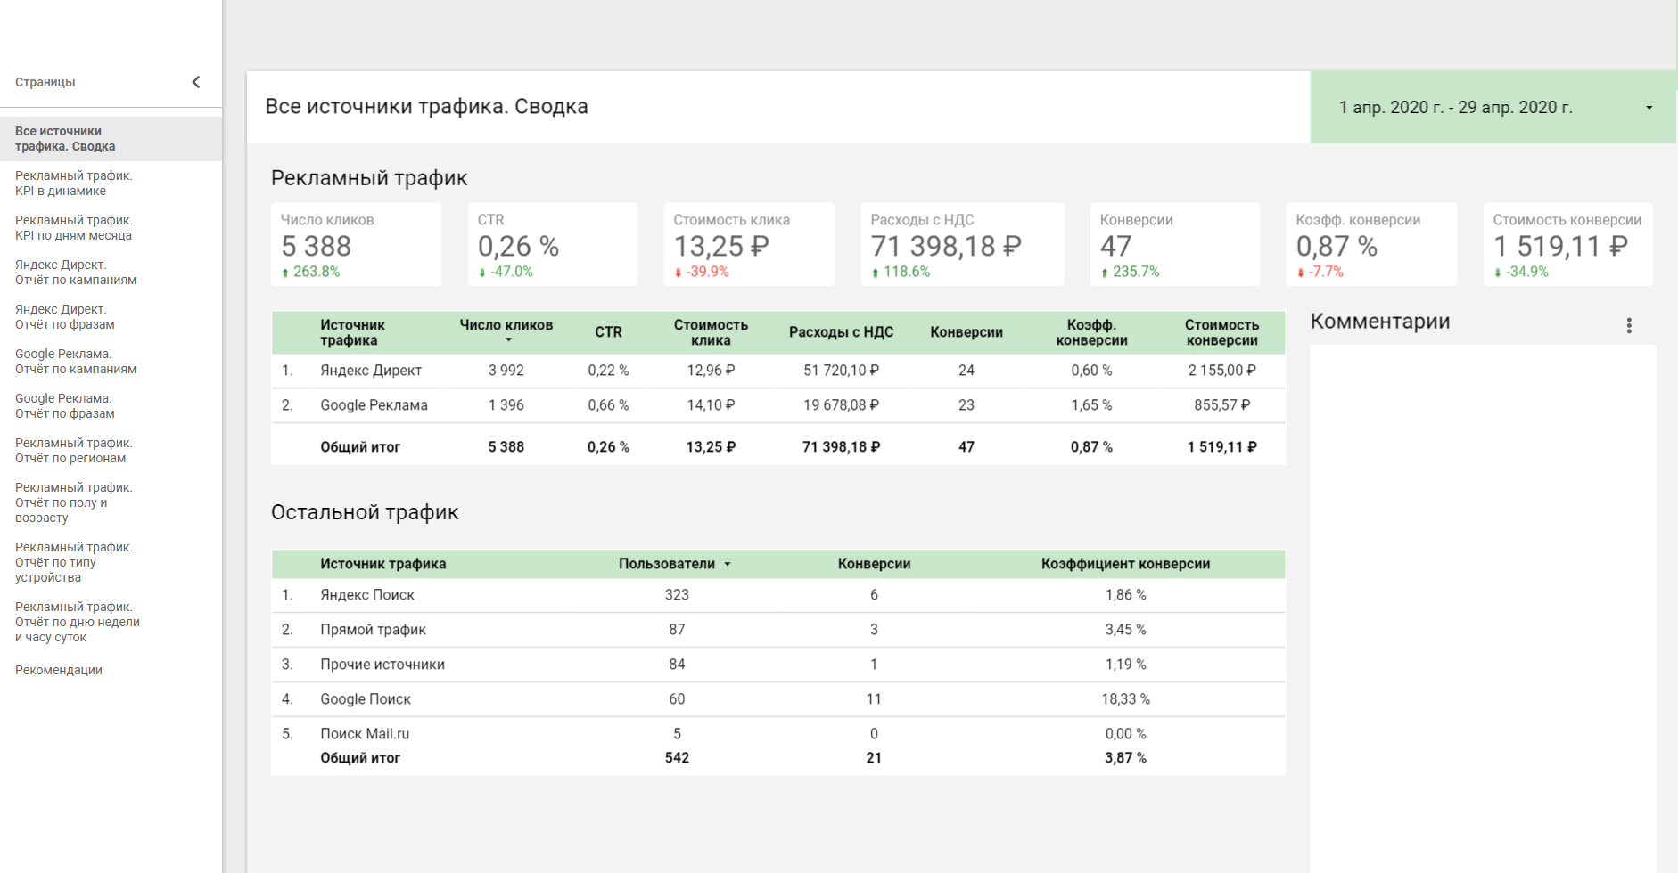Click the Коэффициент конверсии column header
1678x873 pixels.
pyautogui.click(x=1125, y=564)
